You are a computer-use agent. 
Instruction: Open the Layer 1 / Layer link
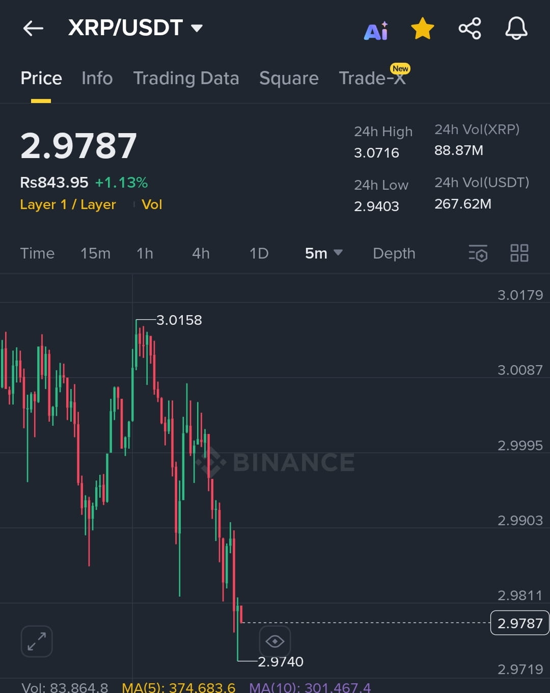[x=68, y=204]
